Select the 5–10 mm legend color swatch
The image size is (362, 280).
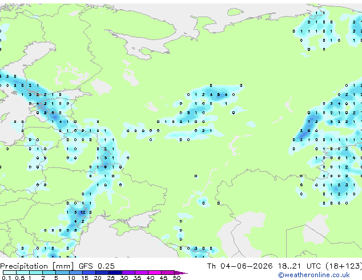point(62,273)
